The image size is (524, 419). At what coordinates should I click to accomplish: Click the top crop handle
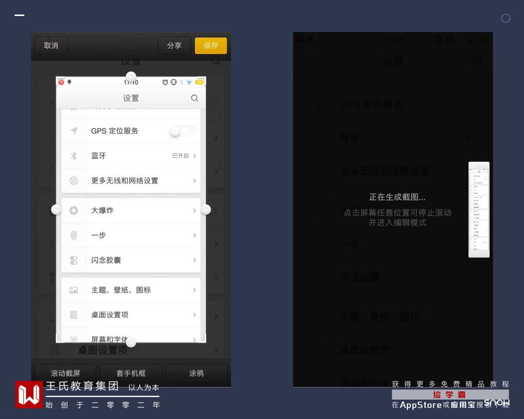(x=131, y=77)
